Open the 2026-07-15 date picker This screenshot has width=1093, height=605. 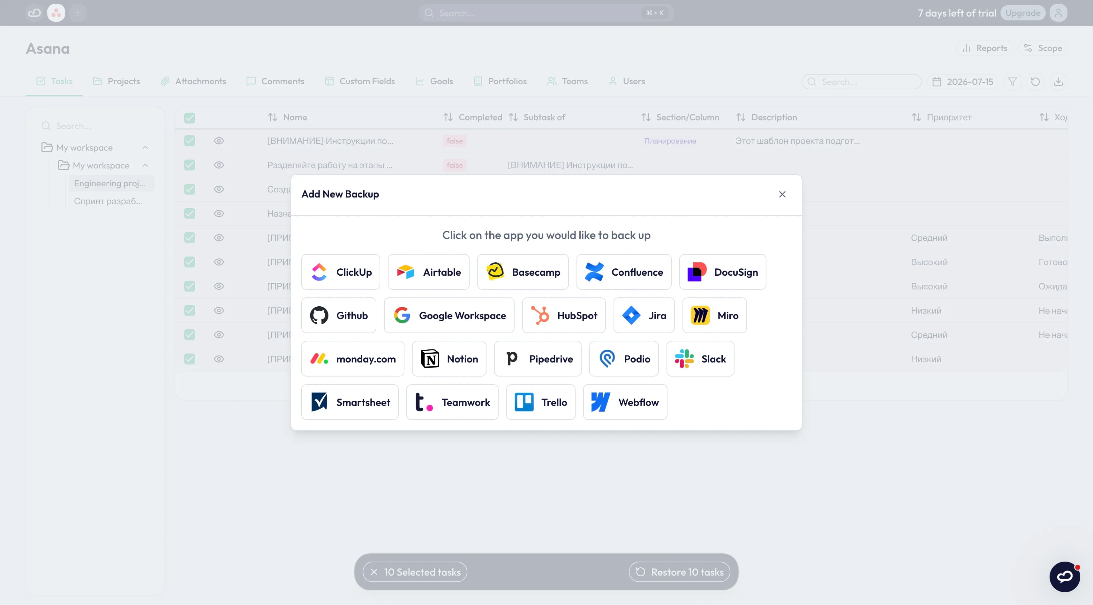[963, 81]
